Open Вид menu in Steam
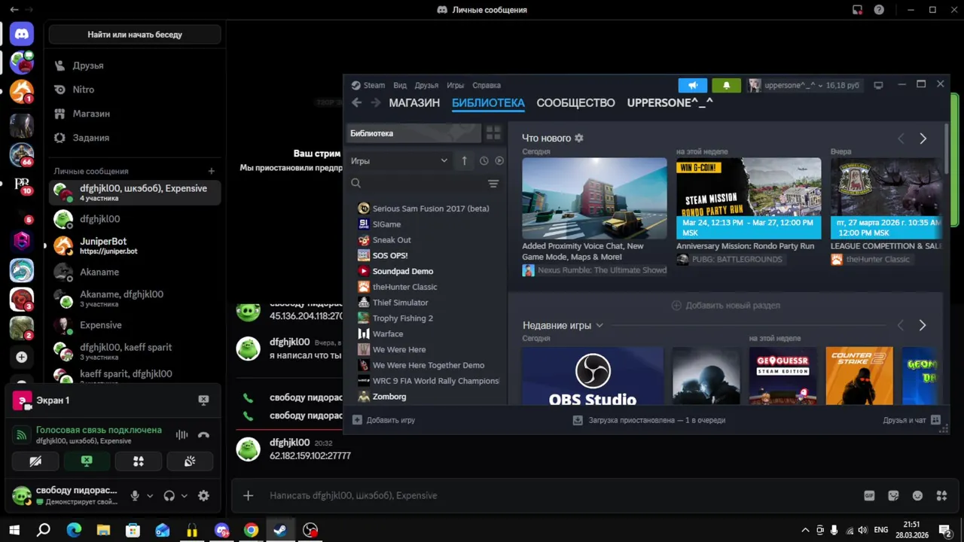Image resolution: width=964 pixels, height=542 pixels. coord(400,85)
